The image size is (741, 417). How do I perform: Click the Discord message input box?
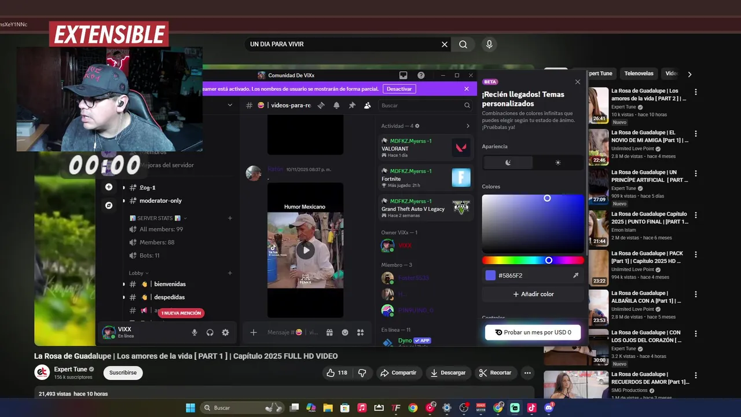point(292,332)
